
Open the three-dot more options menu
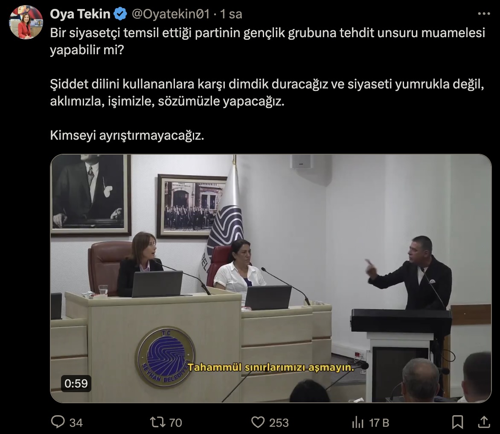(x=484, y=14)
